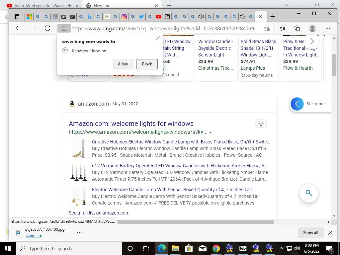
Task: Switch to the Bing logo tab
Action: [90, 17]
